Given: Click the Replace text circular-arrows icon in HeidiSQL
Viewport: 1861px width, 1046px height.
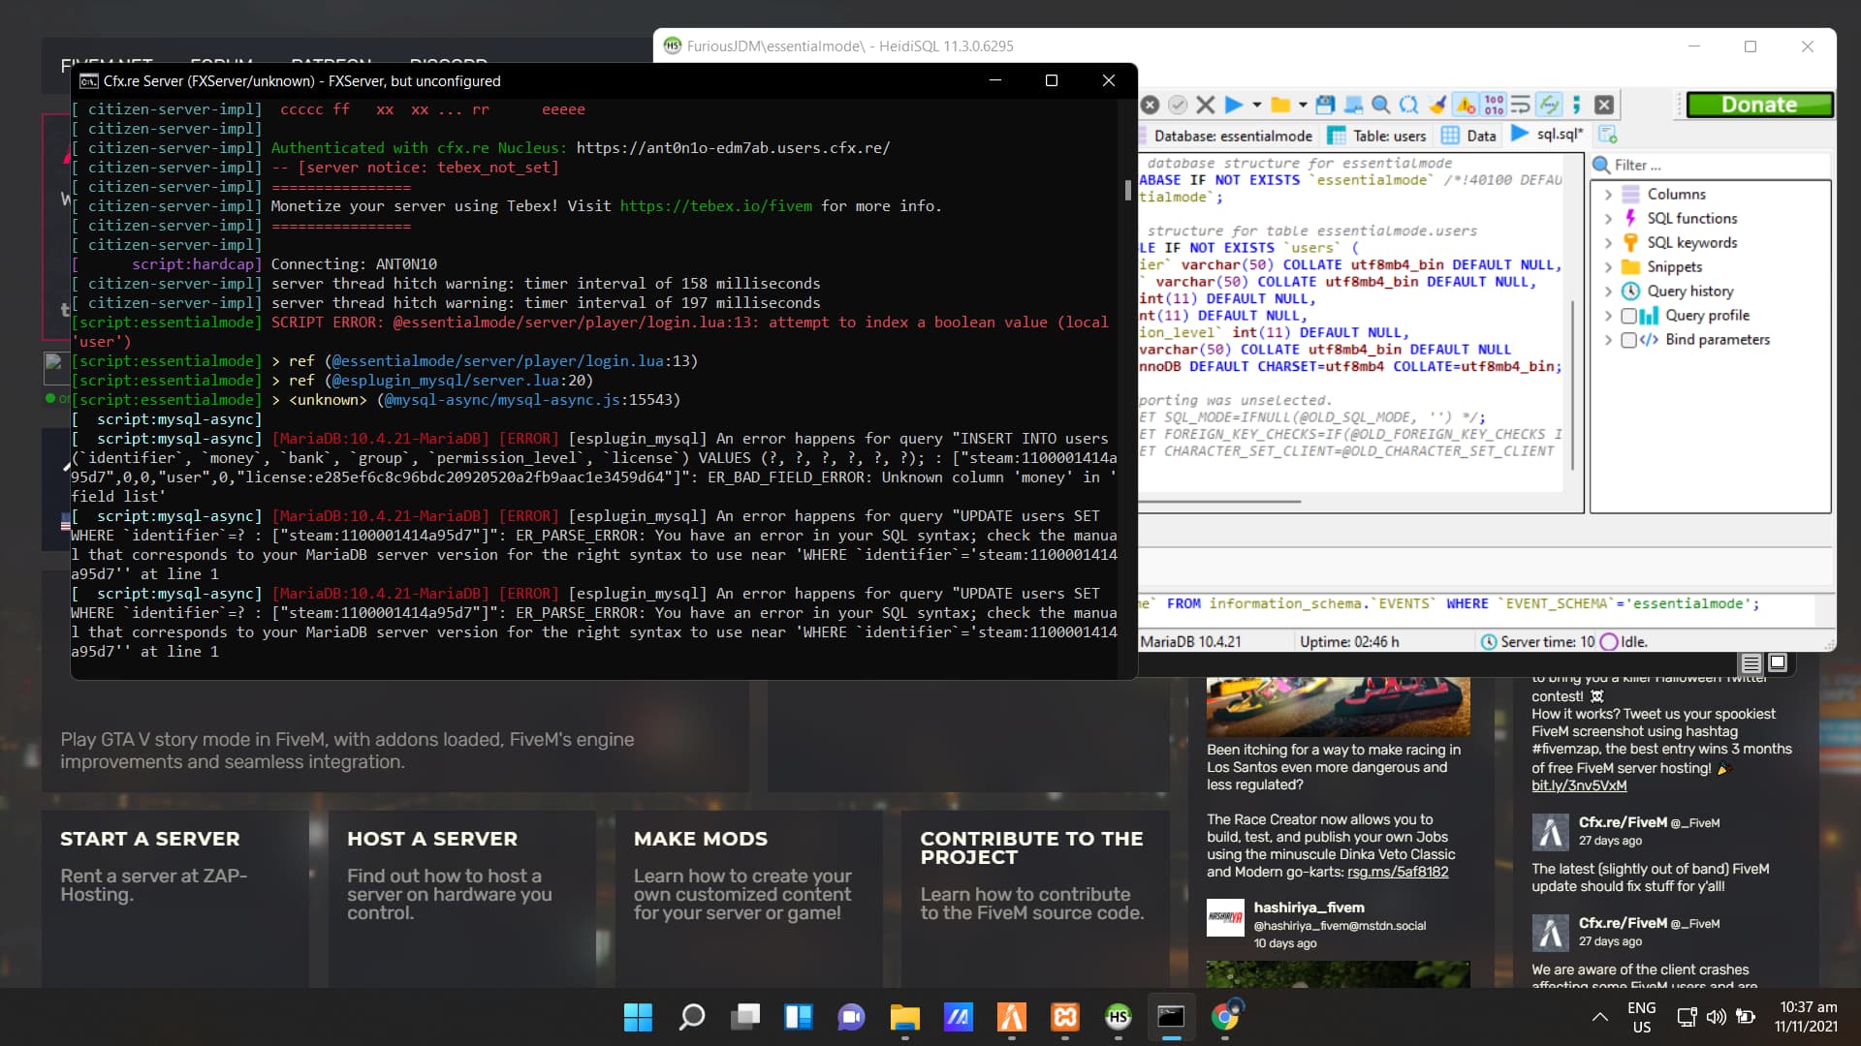Looking at the screenshot, I should (x=1409, y=105).
